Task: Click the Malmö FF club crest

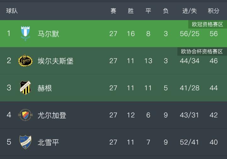Action: click(x=25, y=33)
